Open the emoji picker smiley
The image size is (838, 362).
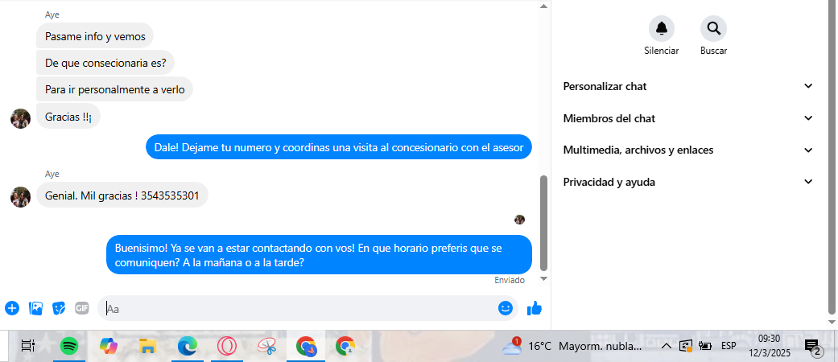(x=506, y=308)
